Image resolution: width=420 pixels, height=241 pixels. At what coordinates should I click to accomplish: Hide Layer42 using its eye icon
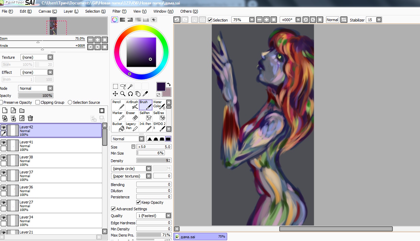pos(4,127)
